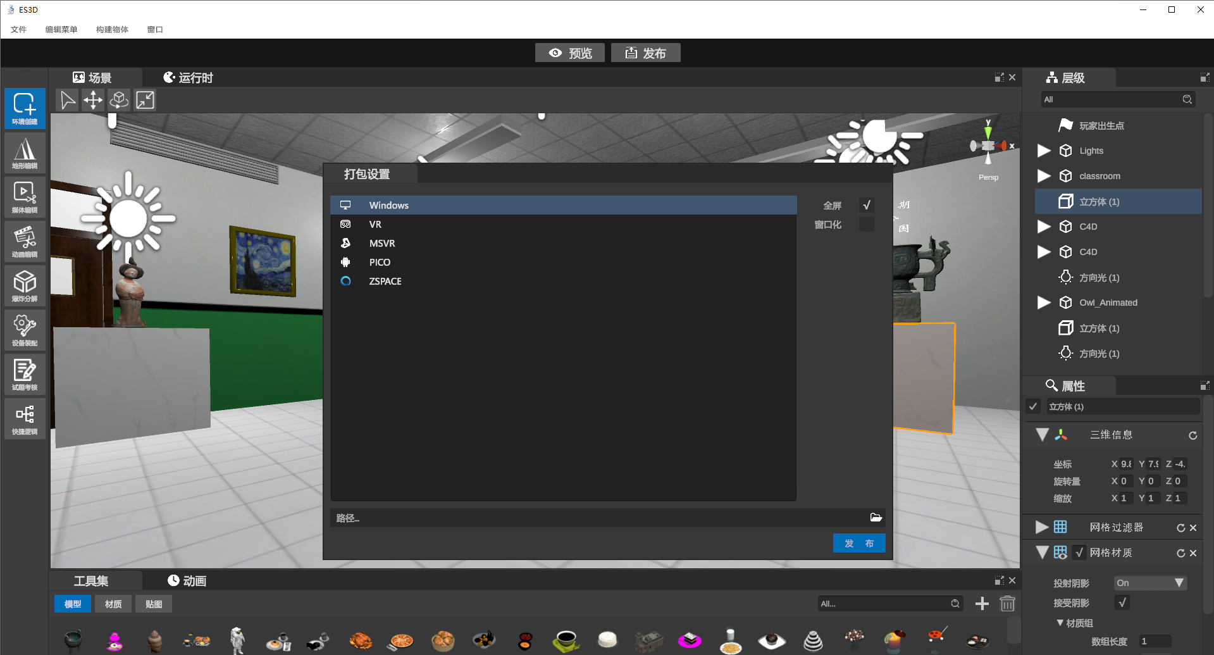
Task: Reset the 网格材质 component
Action: [x=1180, y=553]
